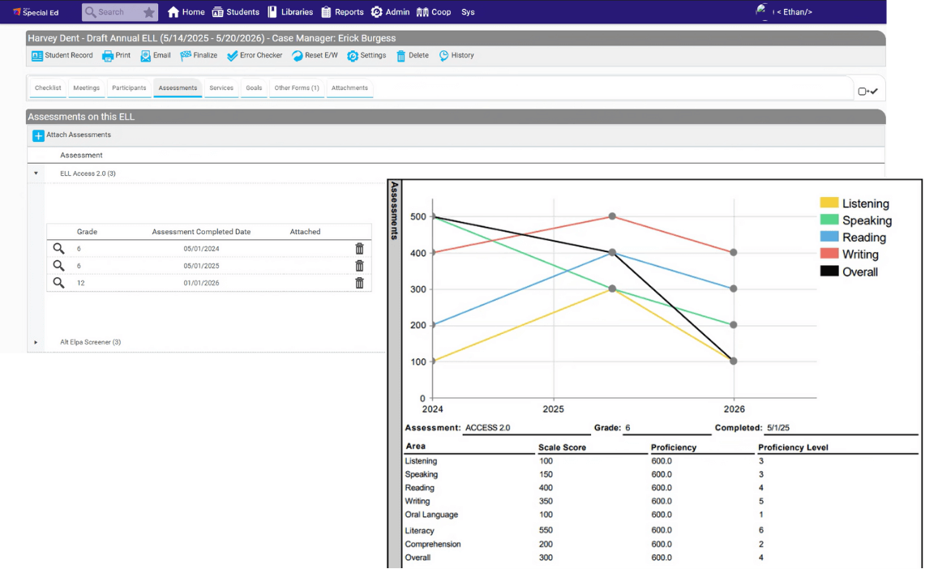Click the Literacy row in score table
This screenshot has width=925, height=569.
tap(662, 531)
